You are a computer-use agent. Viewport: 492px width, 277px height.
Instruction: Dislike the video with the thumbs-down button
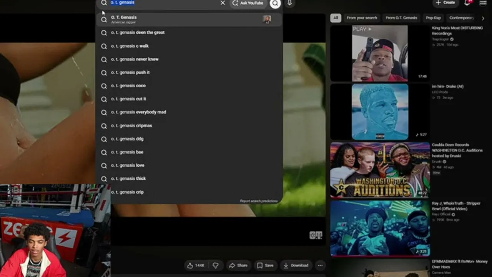click(216, 265)
